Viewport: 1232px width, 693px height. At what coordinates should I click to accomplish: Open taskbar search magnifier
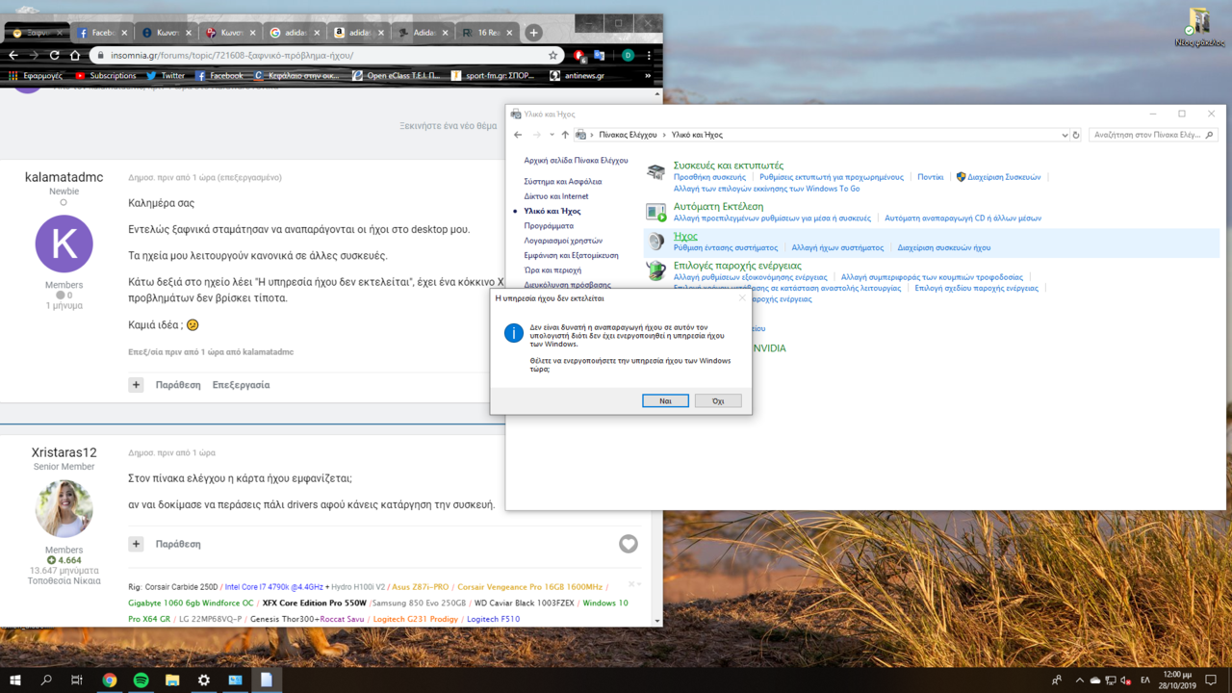(x=46, y=680)
